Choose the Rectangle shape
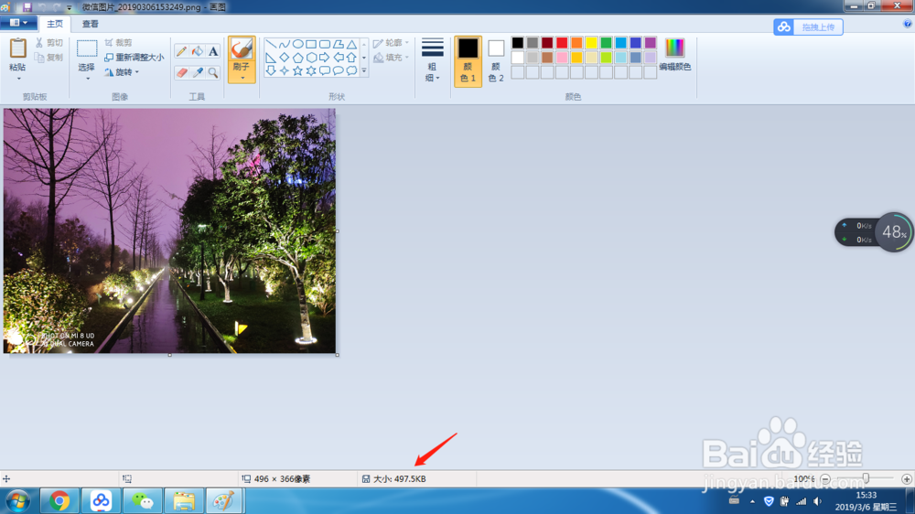The height and width of the screenshot is (514, 915). click(x=311, y=44)
